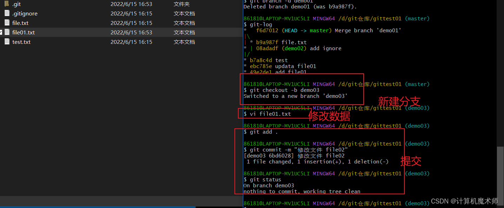This screenshot has height=208, width=504.
Task: Click the 文本文档 type of .gitignore
Action: tap(184, 14)
